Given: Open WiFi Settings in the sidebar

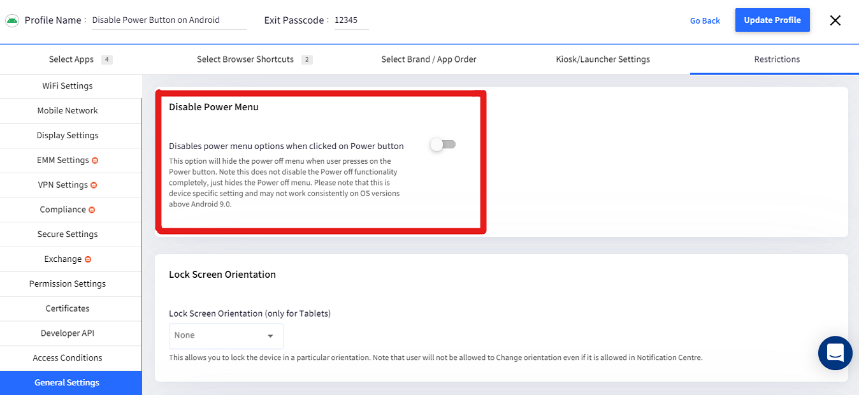Looking at the screenshot, I should 71,86.
